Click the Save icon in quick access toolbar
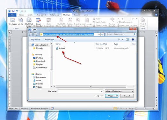Screen dimensions: 167x120 pyautogui.click(x=13, y=11)
